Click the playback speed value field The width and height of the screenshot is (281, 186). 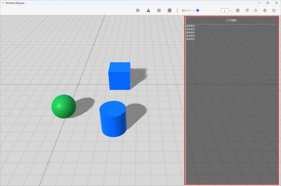(x=224, y=10)
